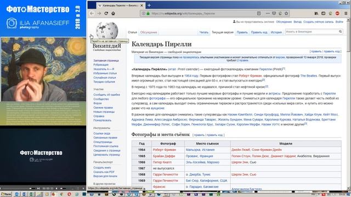Screen dimensions: 351x197
Task: Open the Firefox Library icon
Action: (316, 13)
